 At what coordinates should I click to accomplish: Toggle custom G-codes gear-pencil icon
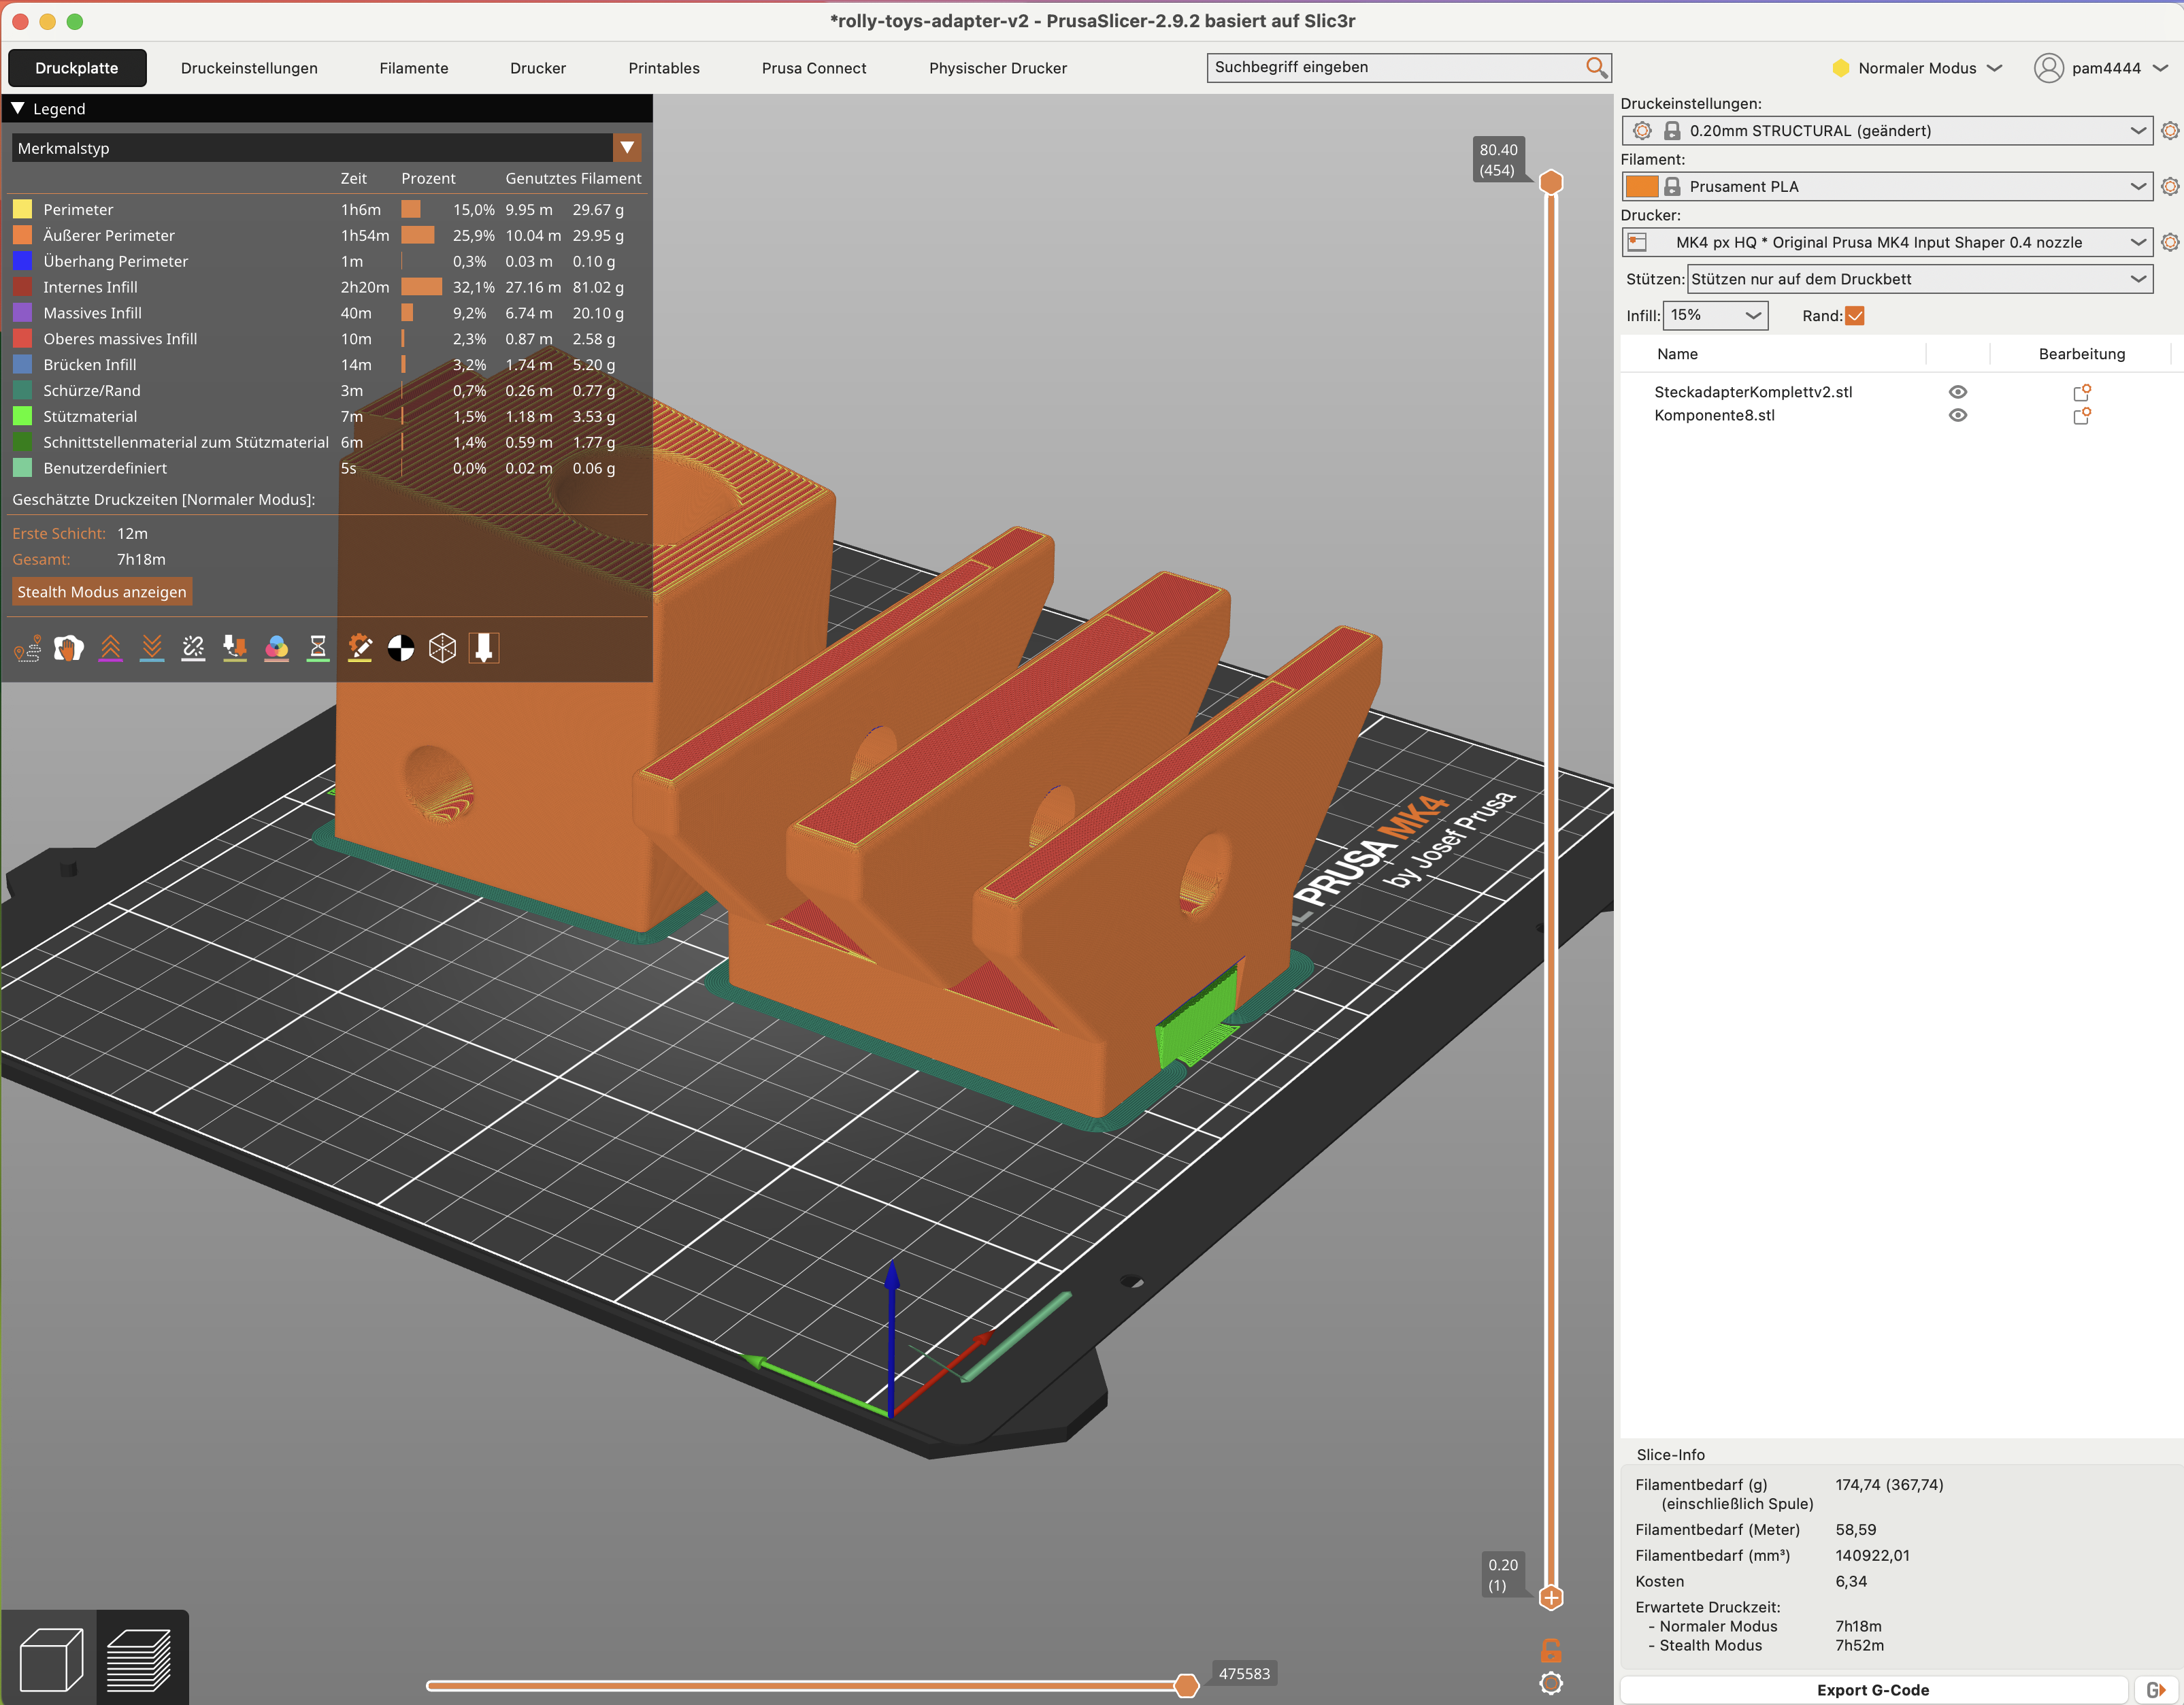[360, 649]
